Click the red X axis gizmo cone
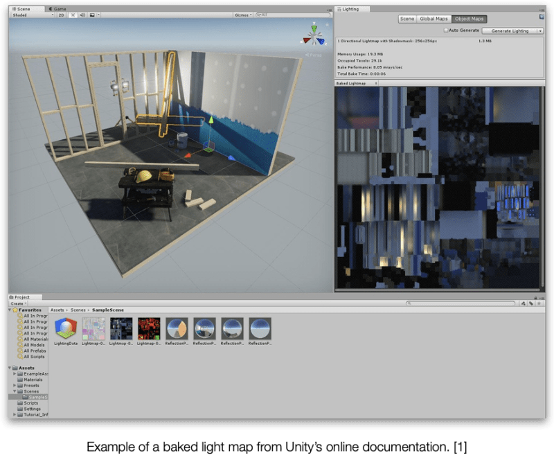 (306, 40)
